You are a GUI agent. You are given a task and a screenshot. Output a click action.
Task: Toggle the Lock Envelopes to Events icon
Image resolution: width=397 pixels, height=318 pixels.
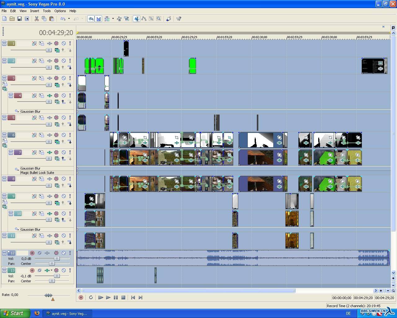[119, 19]
